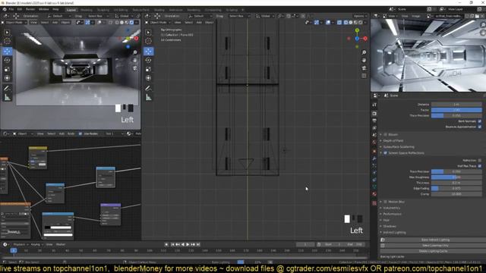486x273 pixels.
Task: Click zoom magnifier icon in center viewport
Action: point(364,52)
